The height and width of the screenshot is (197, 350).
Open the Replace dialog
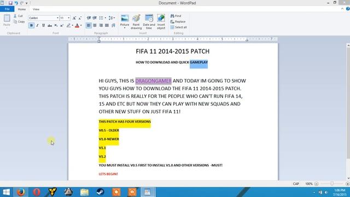(x=178, y=22)
